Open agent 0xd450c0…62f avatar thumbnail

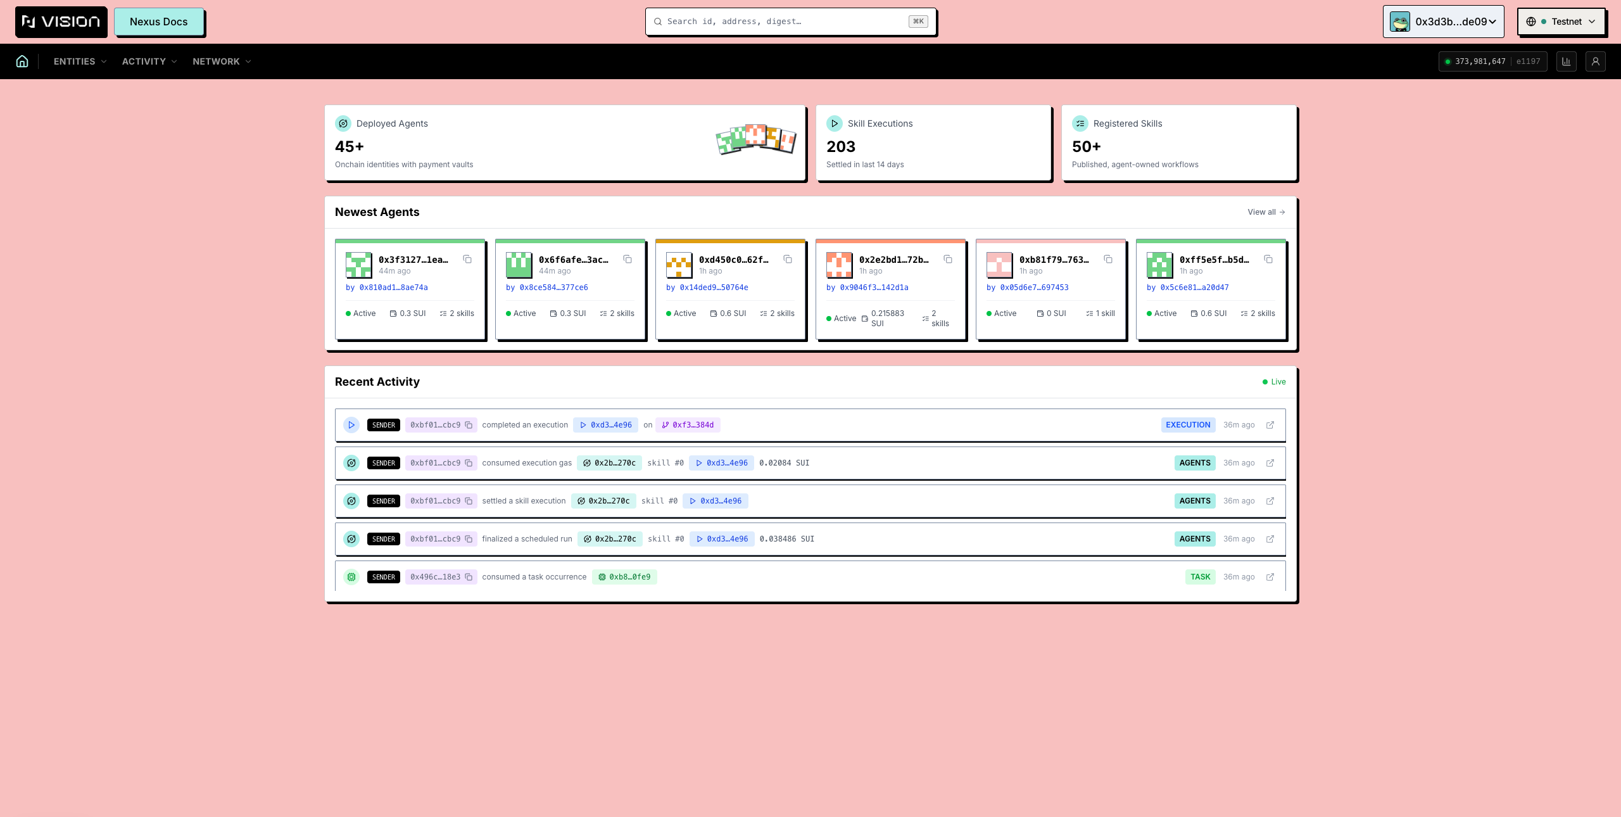click(679, 265)
